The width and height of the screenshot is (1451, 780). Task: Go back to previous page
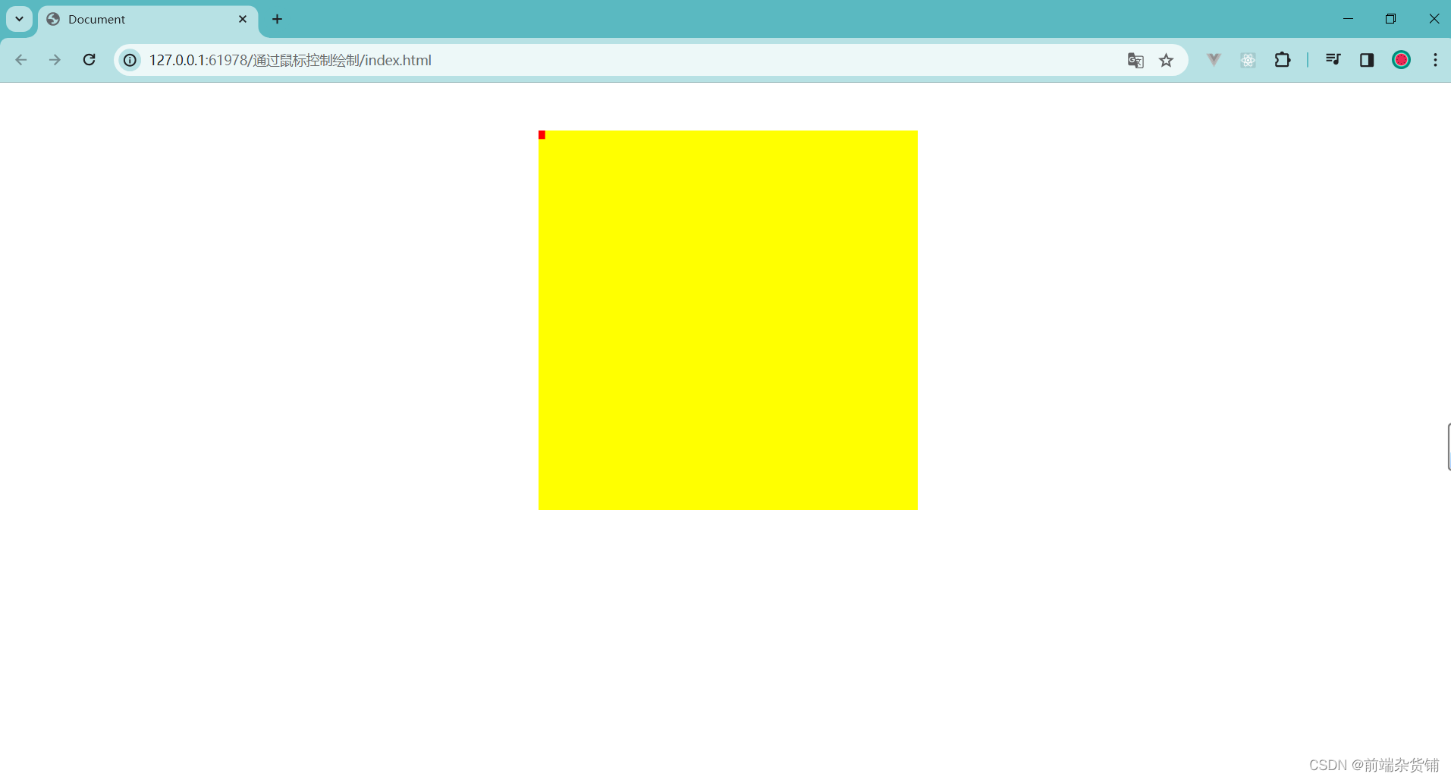(21, 60)
